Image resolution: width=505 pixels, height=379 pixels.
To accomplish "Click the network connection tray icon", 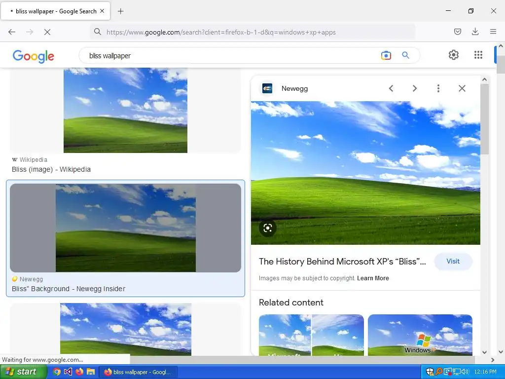I will [x=457, y=372].
